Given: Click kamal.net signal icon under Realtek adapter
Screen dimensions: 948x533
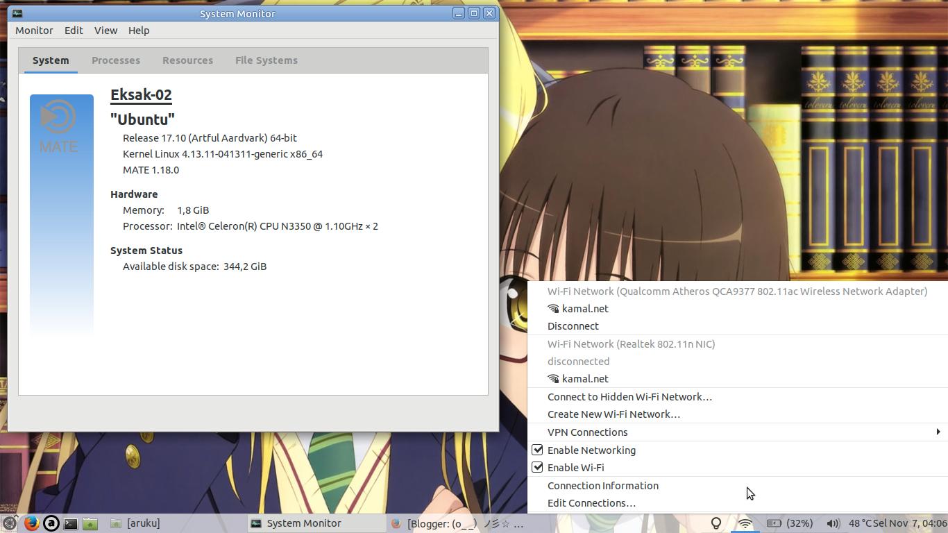Looking at the screenshot, I should pos(553,379).
